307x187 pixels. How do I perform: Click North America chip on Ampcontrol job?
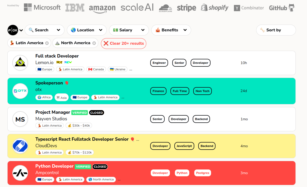pos(101,180)
